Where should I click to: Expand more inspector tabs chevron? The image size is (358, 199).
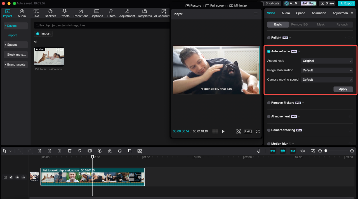click(x=352, y=13)
